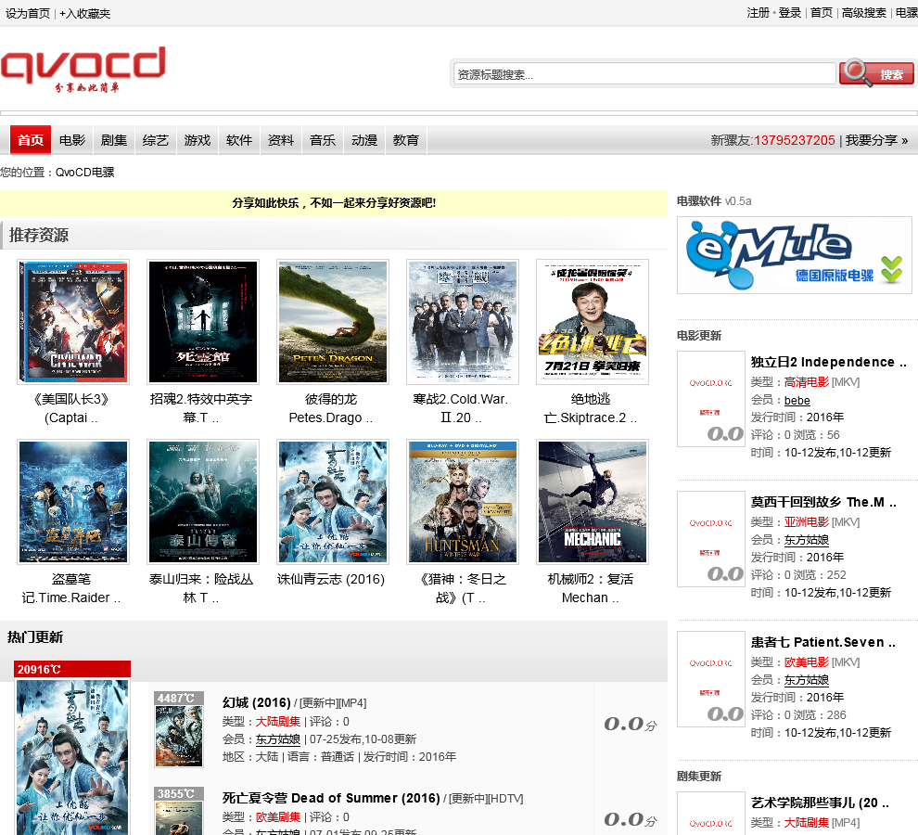Click the +入收藏夹 link
Image resolution: width=918 pixels, height=835 pixels.
pyautogui.click(x=85, y=14)
